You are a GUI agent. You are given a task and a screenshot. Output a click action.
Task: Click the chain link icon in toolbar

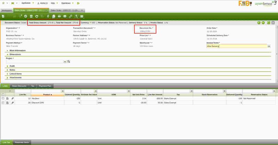coord(71,16)
